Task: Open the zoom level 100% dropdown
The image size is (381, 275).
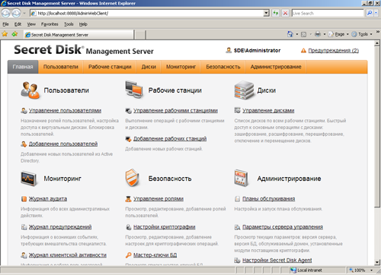Action: [x=371, y=270]
